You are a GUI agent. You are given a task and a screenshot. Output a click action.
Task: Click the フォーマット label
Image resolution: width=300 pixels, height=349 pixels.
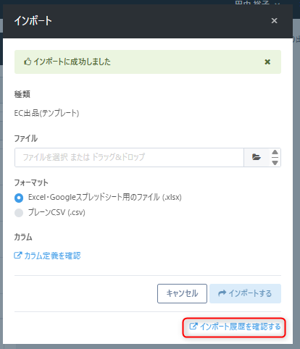(31, 182)
